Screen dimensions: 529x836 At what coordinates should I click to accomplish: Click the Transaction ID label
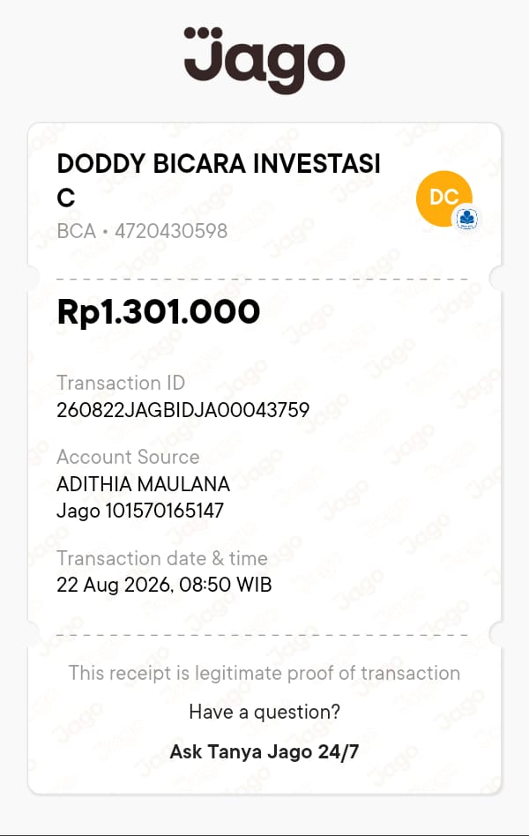121,383
